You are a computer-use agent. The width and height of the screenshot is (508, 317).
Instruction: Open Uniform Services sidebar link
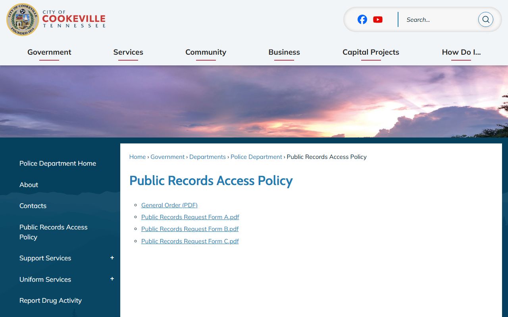tap(45, 279)
